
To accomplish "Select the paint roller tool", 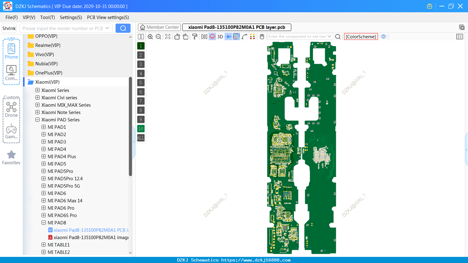I will [x=195, y=36].
